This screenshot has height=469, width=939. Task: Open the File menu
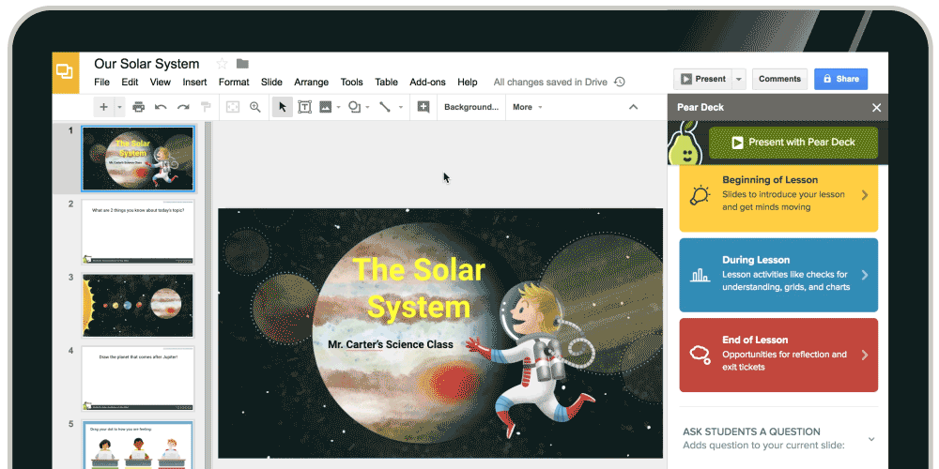tap(101, 82)
